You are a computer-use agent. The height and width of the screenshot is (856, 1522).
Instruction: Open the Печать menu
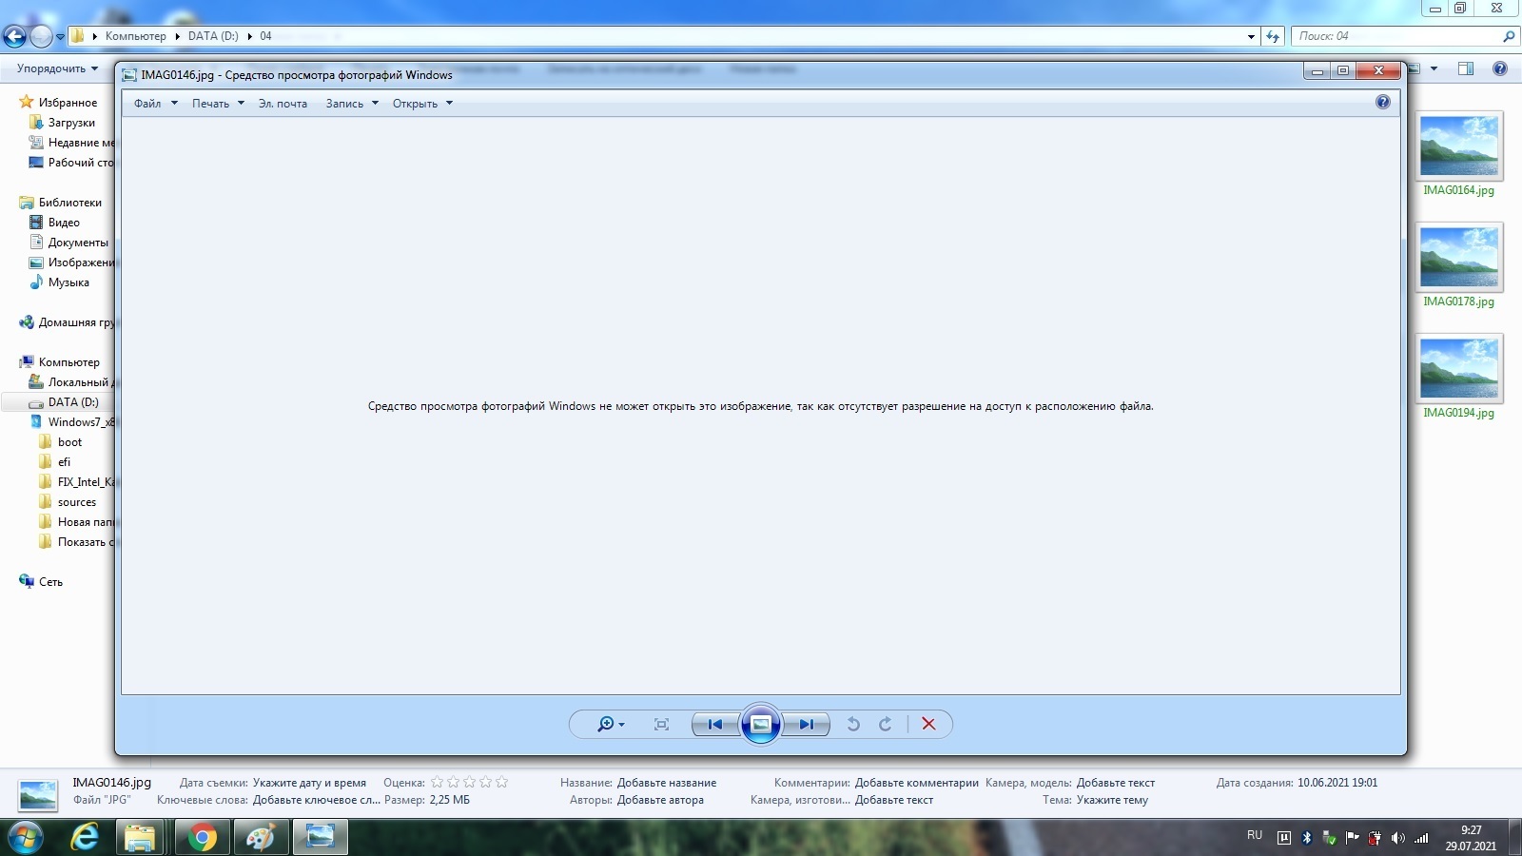[x=218, y=104]
